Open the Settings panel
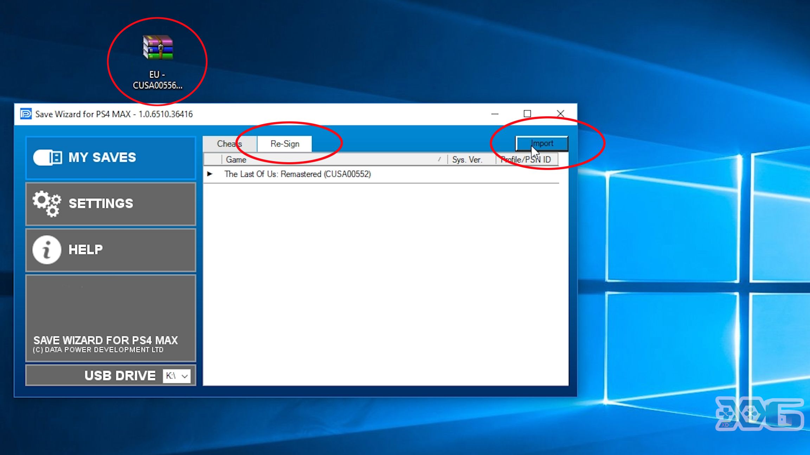Screen dimensions: 810x455 [111, 204]
